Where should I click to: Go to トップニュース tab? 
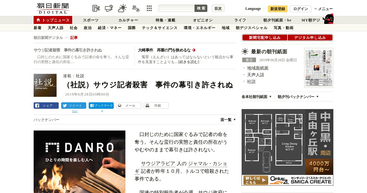[53, 20]
